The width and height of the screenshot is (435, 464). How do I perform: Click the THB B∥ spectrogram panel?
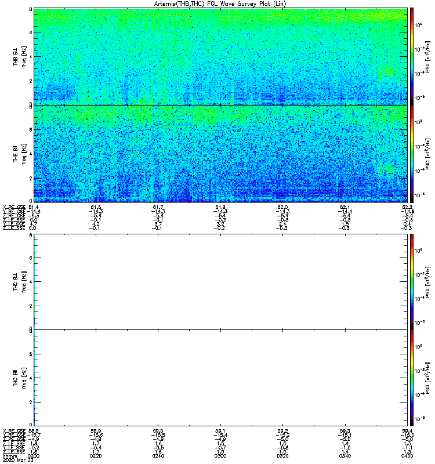click(x=221, y=154)
